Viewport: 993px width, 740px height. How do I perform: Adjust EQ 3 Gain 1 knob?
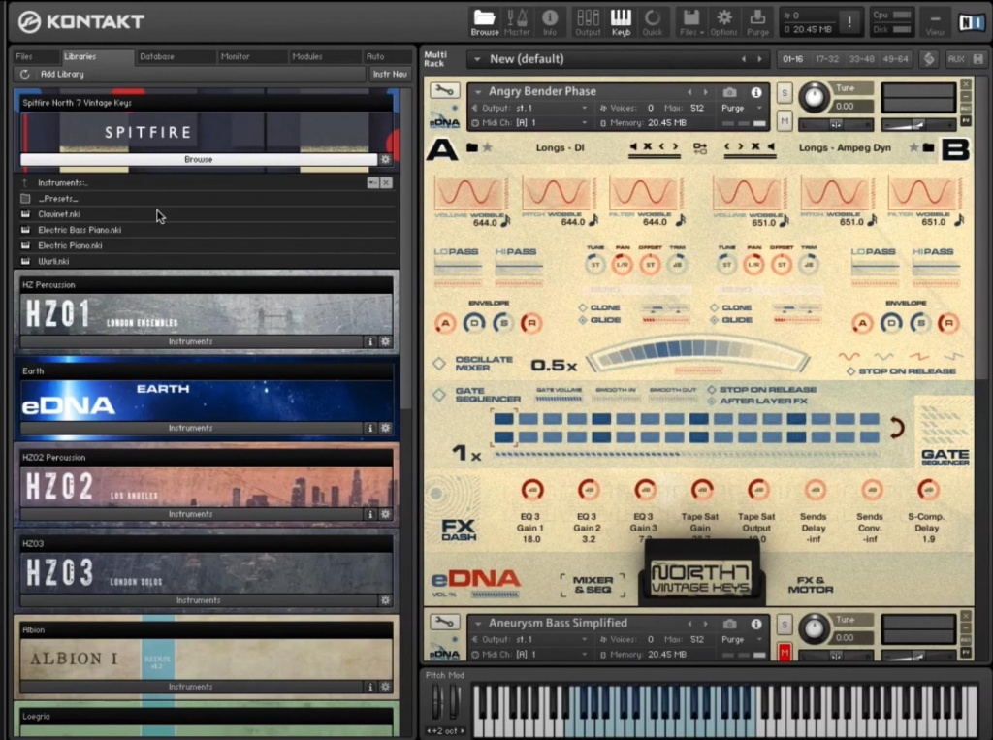[532, 490]
